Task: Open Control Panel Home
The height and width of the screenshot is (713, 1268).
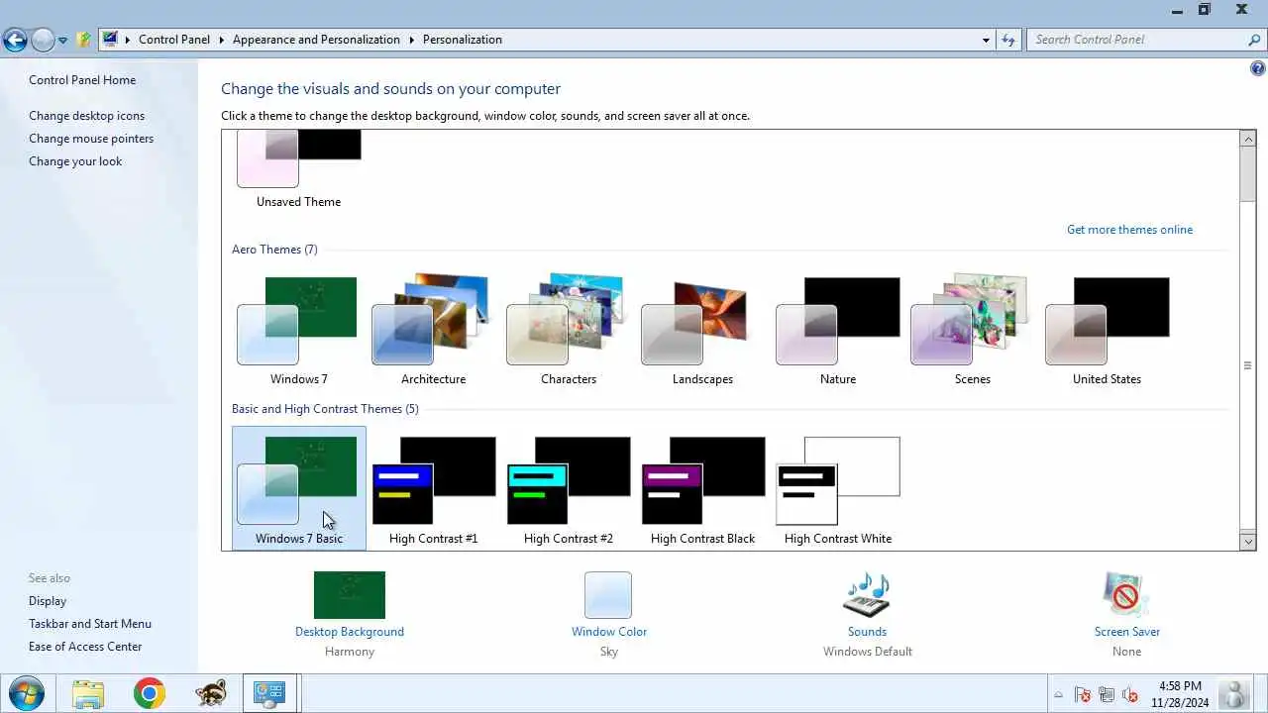Action: coord(82,80)
